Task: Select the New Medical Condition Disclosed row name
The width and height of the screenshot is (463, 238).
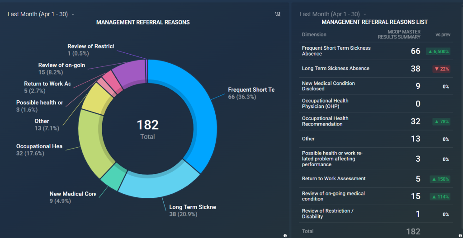Action: [328, 86]
